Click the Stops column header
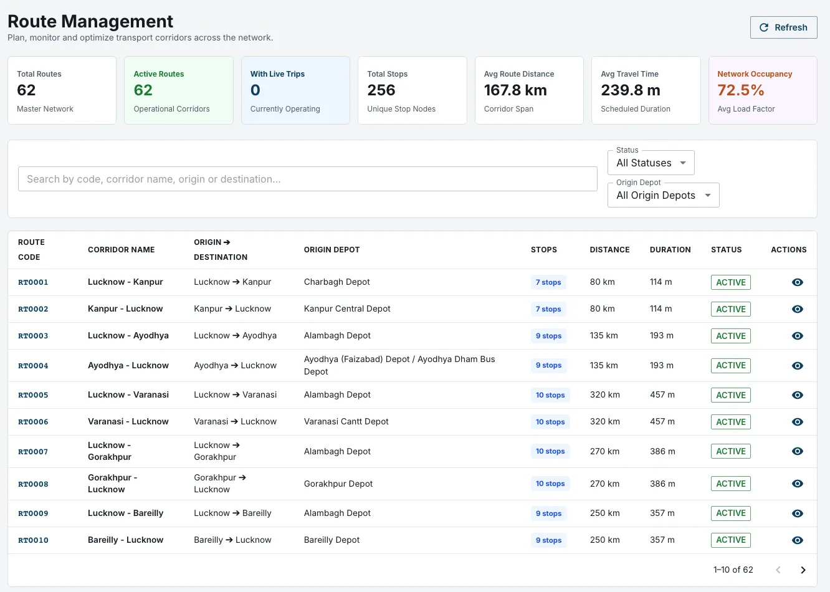This screenshot has width=830, height=592. coord(544,250)
